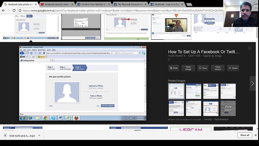This screenshot has width=259, height=146.
Task: Close the 'Facebook - Log In' tab
Action: point(183,4)
